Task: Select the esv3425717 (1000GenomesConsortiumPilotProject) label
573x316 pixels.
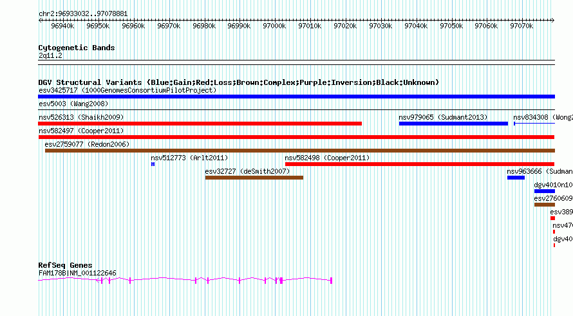Action: click(127, 90)
